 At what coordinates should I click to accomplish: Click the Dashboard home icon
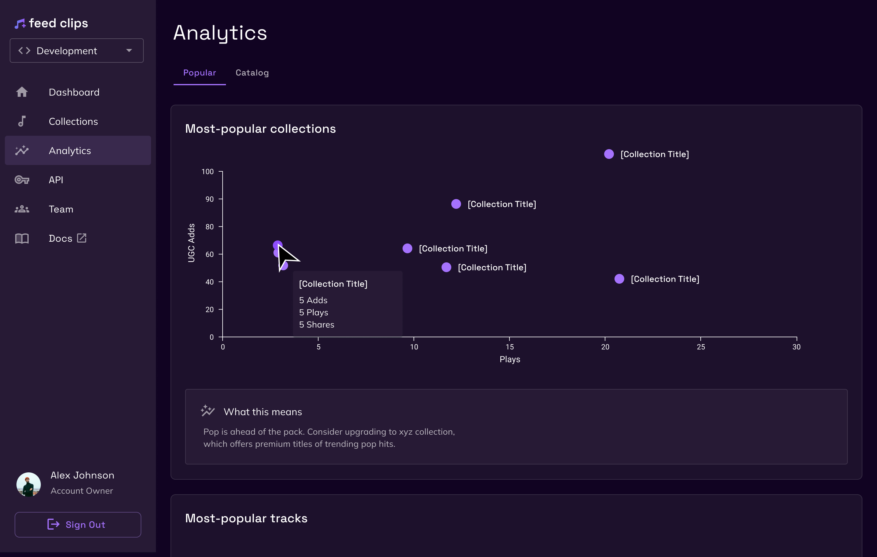coord(22,92)
